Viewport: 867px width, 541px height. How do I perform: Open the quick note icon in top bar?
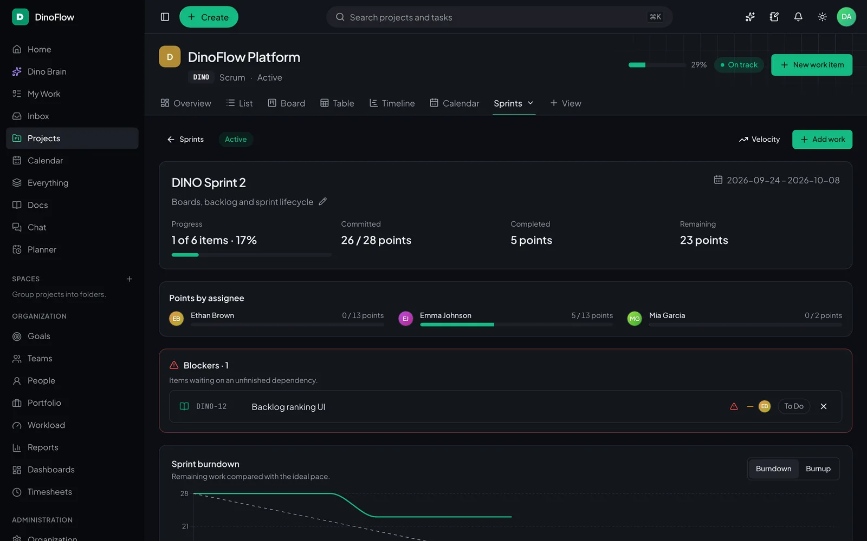pyautogui.click(x=774, y=17)
